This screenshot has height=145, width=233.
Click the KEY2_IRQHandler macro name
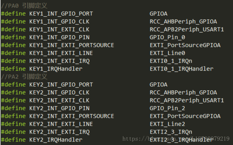[56, 140]
